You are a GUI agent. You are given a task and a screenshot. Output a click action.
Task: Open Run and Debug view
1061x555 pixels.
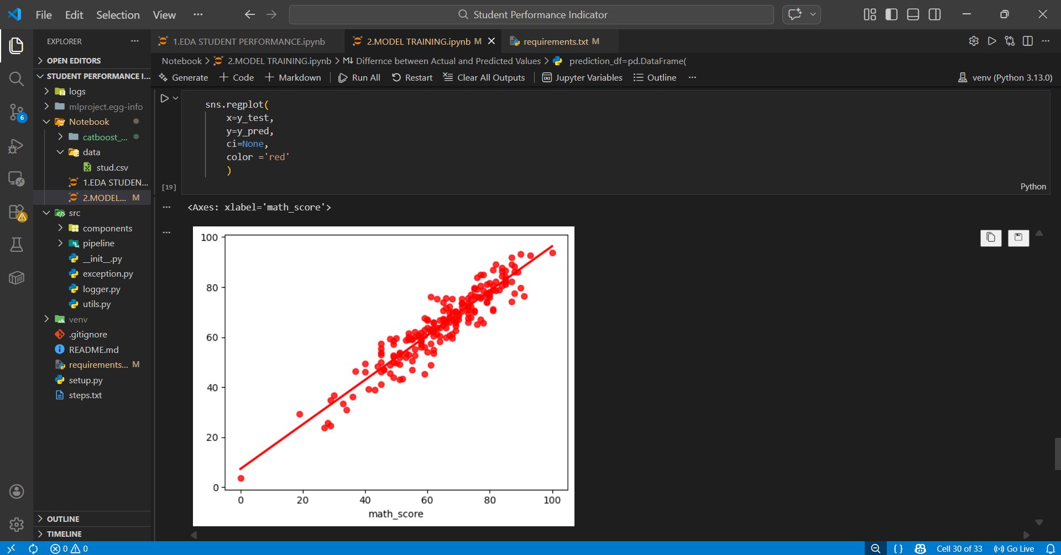[x=17, y=146]
